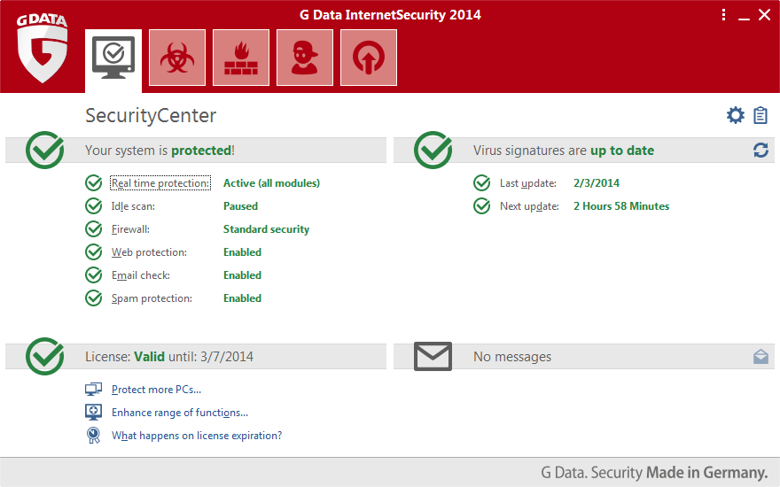
Task: Click the Last update entry
Action: point(527,183)
